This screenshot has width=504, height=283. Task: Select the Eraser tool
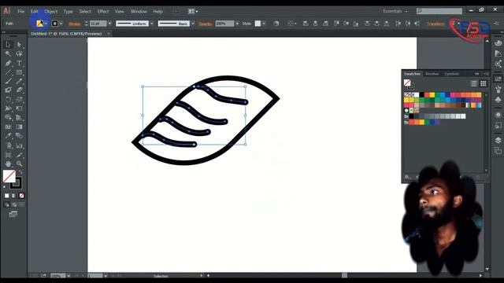coord(19,90)
